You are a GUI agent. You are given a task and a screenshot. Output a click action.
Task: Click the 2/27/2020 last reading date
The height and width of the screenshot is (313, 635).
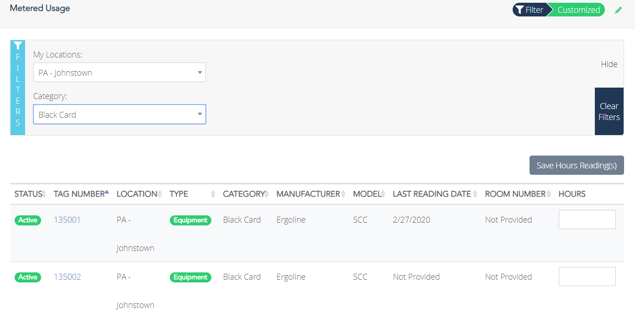pos(411,220)
